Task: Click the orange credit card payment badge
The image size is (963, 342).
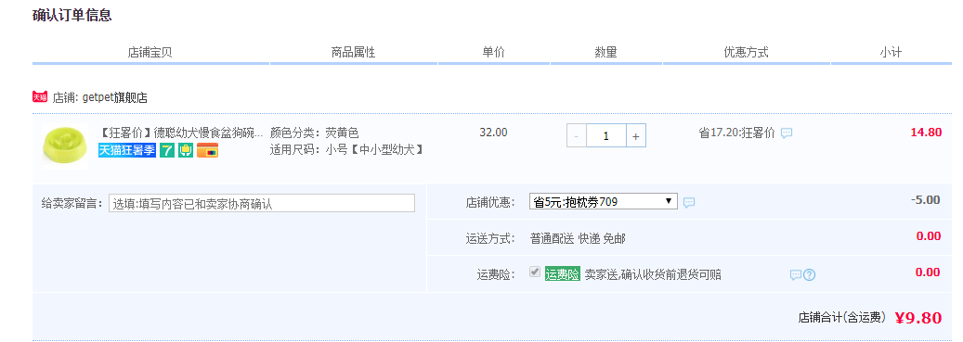Action: click(208, 150)
